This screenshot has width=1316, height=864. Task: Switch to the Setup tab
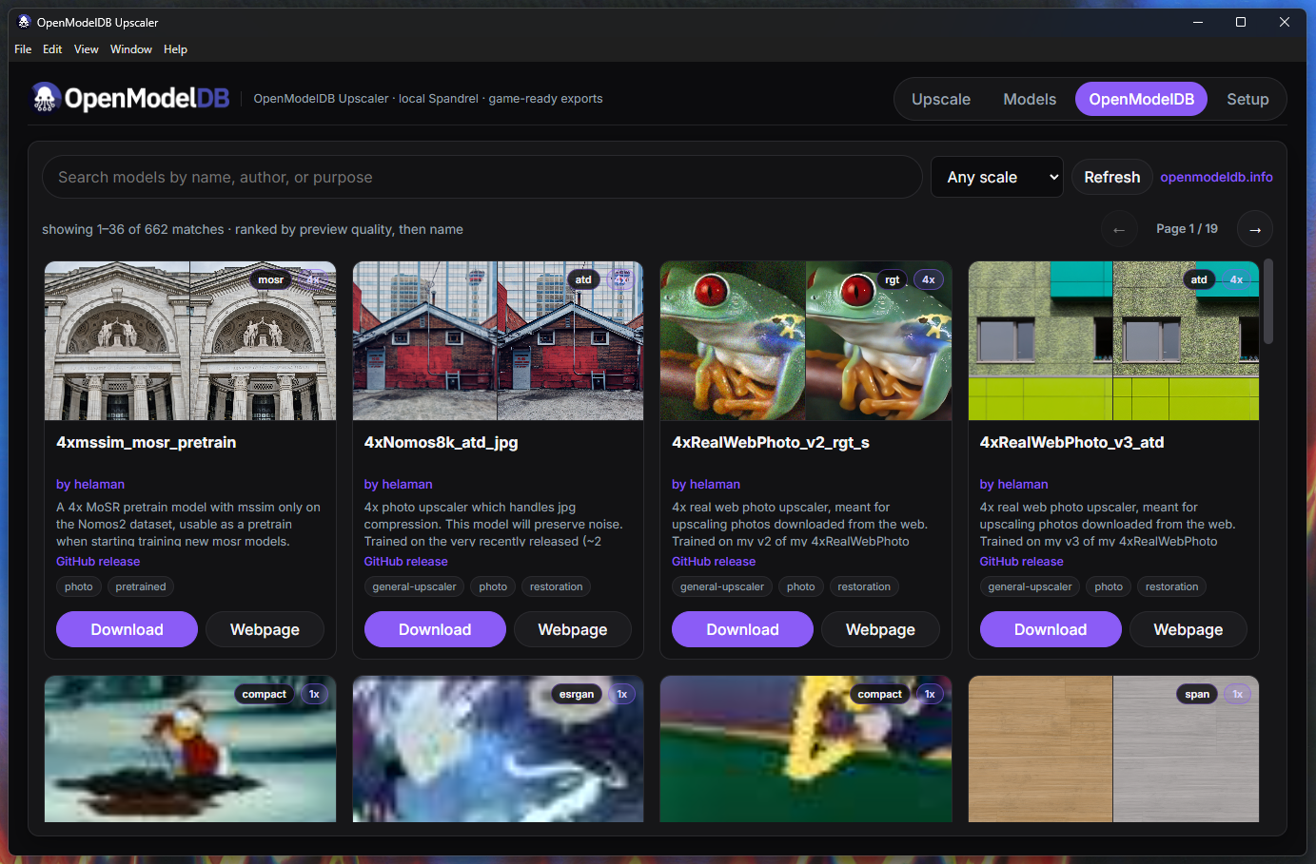click(1247, 99)
